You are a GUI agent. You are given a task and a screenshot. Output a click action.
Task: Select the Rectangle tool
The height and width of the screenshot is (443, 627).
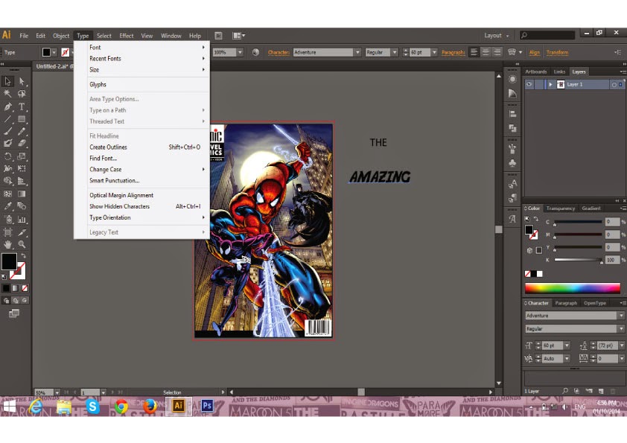(x=22, y=118)
